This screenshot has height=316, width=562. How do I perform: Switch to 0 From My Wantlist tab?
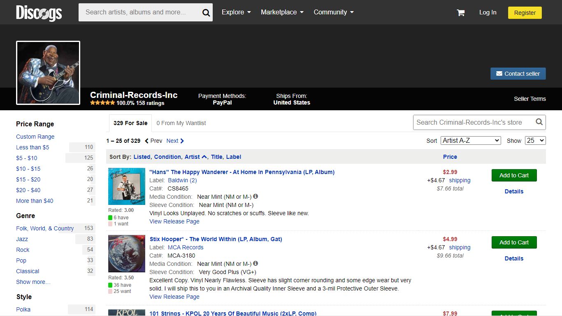coord(181,123)
